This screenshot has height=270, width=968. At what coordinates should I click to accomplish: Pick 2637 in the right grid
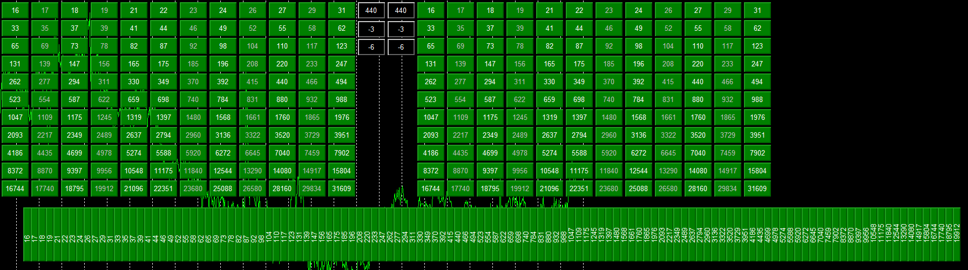pyautogui.click(x=550, y=135)
